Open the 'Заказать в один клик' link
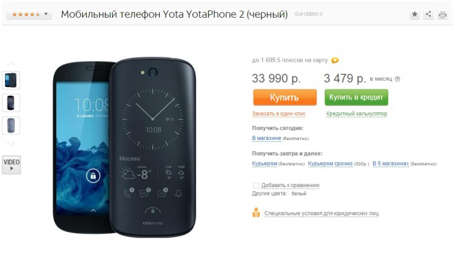The height and width of the screenshot is (256, 455). (279, 113)
